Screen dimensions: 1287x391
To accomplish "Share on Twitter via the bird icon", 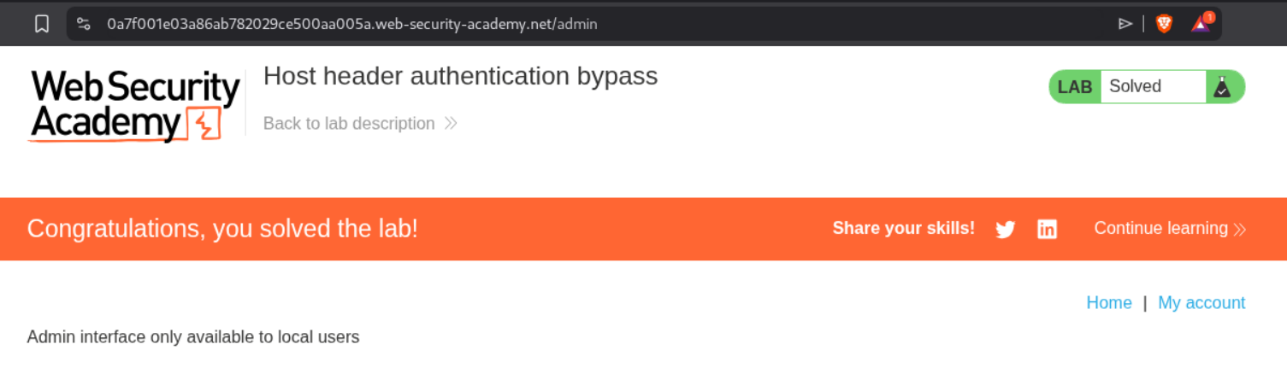I will coord(1006,230).
